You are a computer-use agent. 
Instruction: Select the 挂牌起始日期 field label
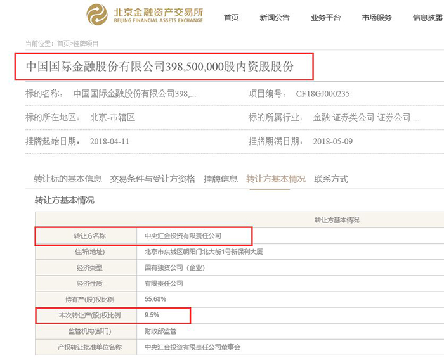click(x=53, y=141)
